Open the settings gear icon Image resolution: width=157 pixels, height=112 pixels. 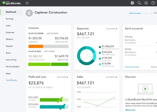[x=146, y=3]
